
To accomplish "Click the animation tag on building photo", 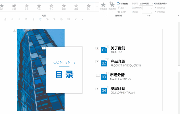I will pyautogui.click(x=14, y=30).
